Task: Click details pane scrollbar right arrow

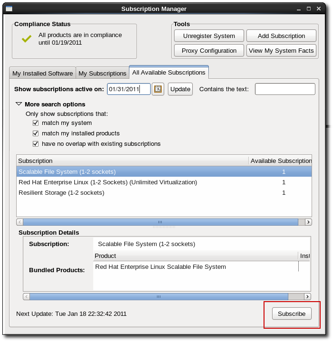Action: pyautogui.click(x=307, y=296)
